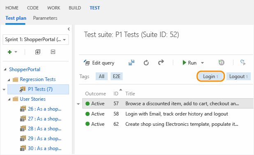
Task: Click the Edit query button
Action: [x=99, y=62]
